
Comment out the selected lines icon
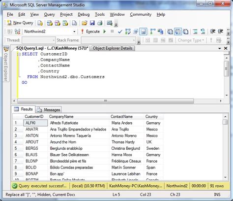pyautogui.click(x=195, y=32)
